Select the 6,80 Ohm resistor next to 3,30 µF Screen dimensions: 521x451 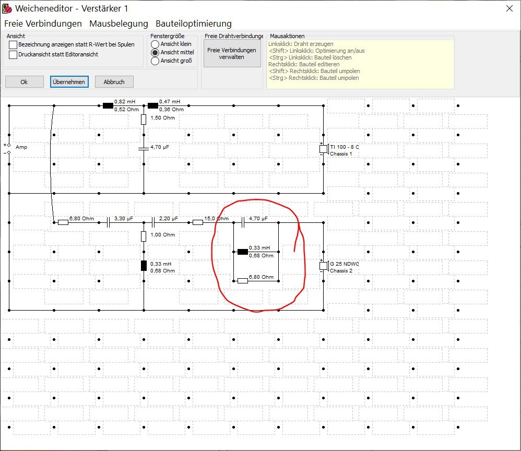63,222
